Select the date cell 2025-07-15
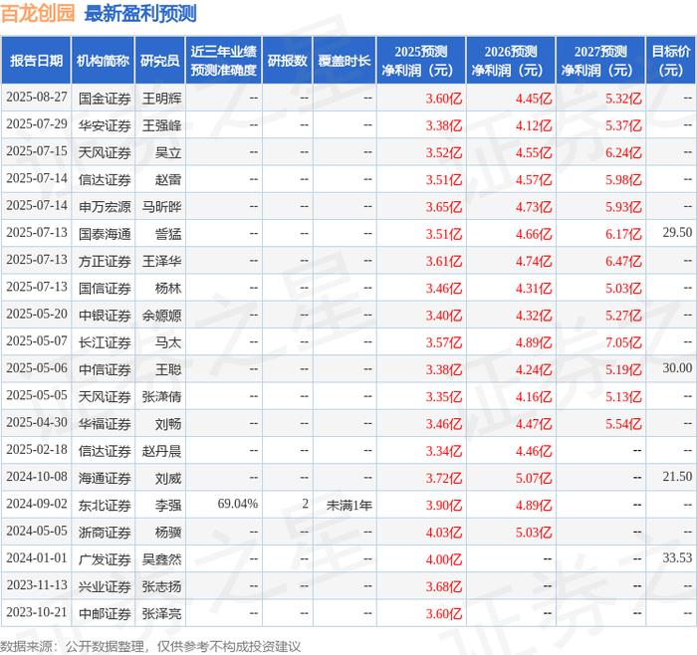 pos(37,151)
